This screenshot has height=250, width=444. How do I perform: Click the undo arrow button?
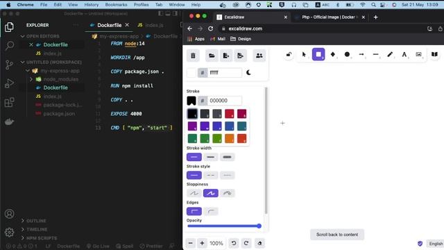pos(234,243)
